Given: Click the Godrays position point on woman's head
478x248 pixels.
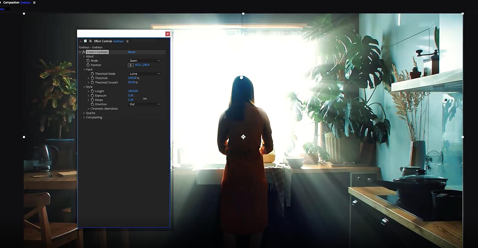Looking at the screenshot, I should click(241, 78).
